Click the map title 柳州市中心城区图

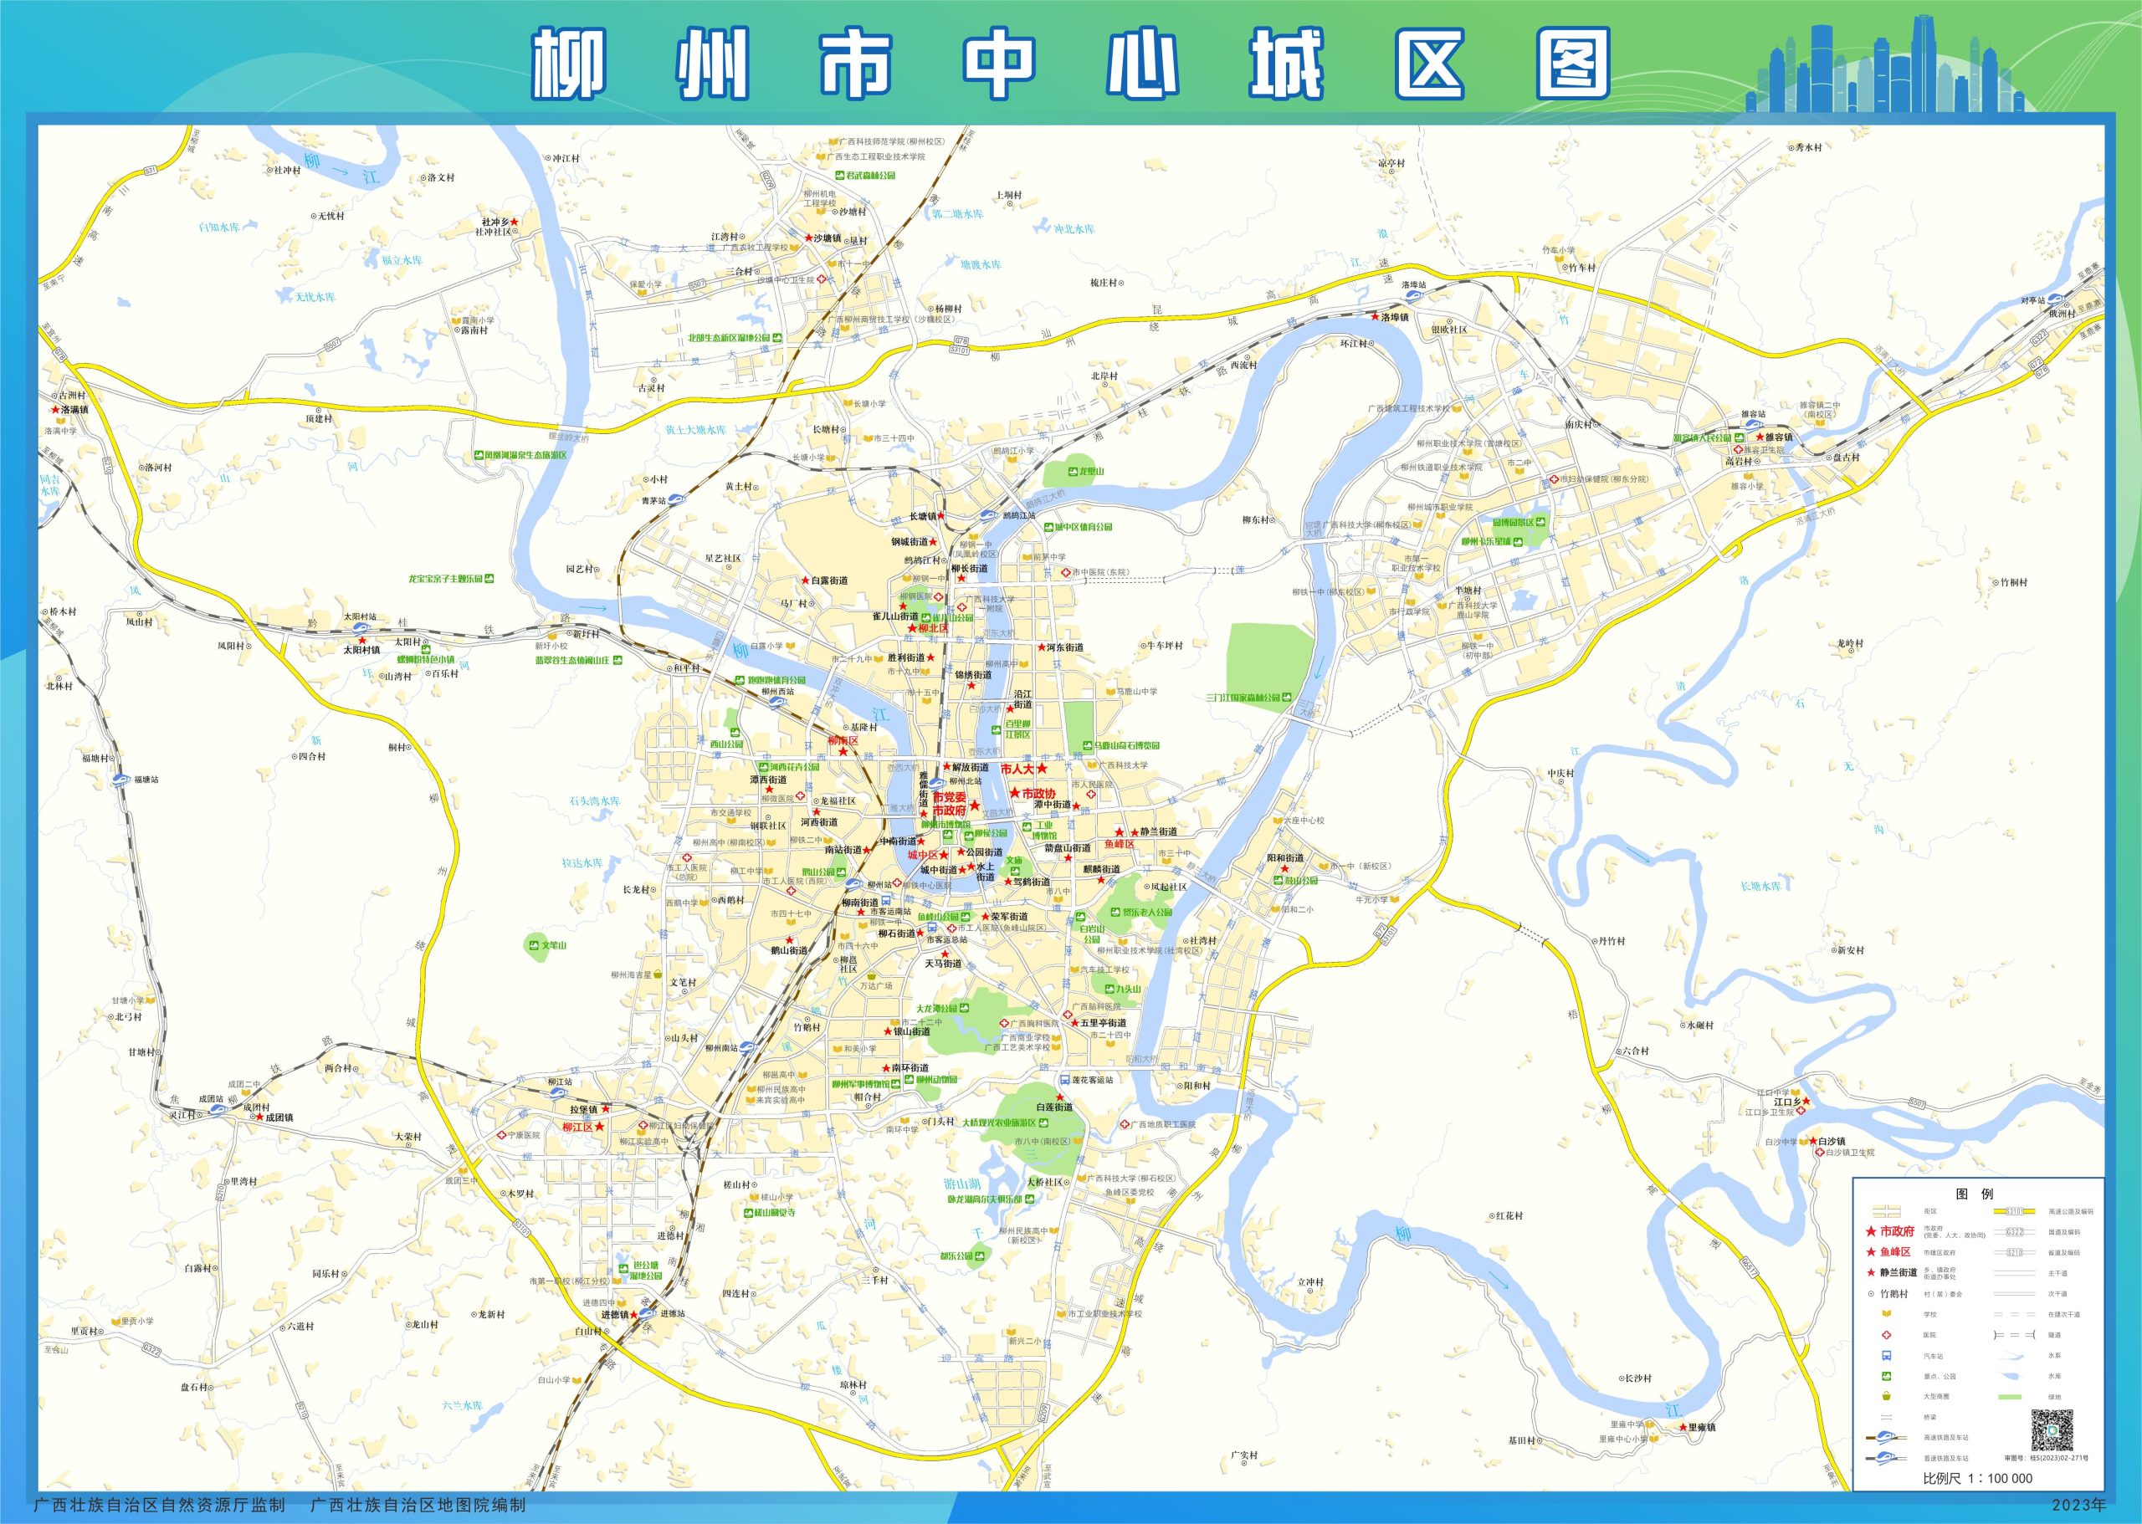coord(1070,64)
